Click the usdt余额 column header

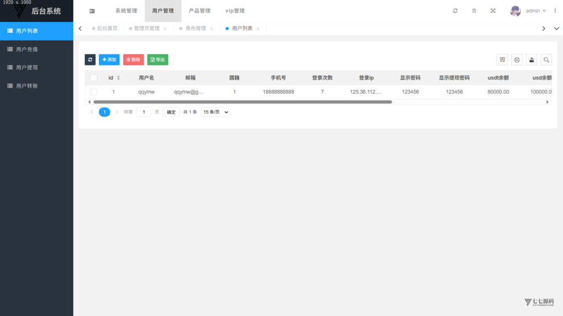coord(498,78)
